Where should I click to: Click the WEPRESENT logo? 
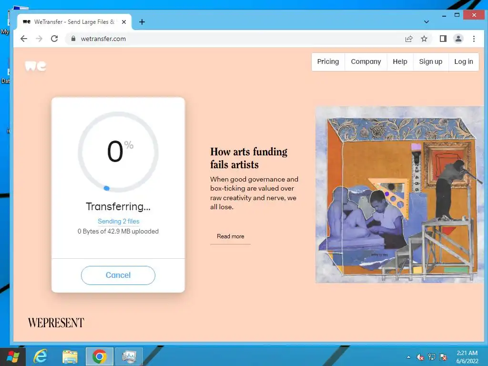tap(56, 323)
